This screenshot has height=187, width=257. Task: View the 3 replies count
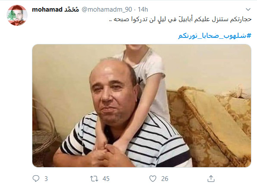(x=46, y=179)
